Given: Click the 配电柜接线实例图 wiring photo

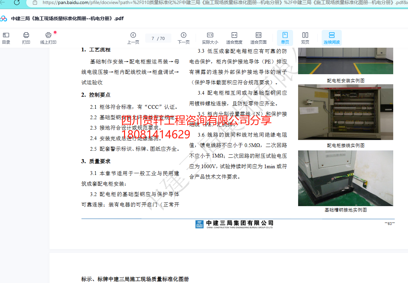Looking at the screenshot, I should click(x=345, y=112).
